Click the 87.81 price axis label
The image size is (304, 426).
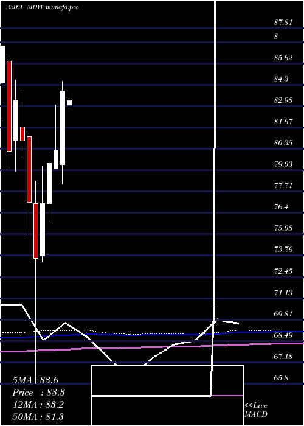[x=283, y=23]
